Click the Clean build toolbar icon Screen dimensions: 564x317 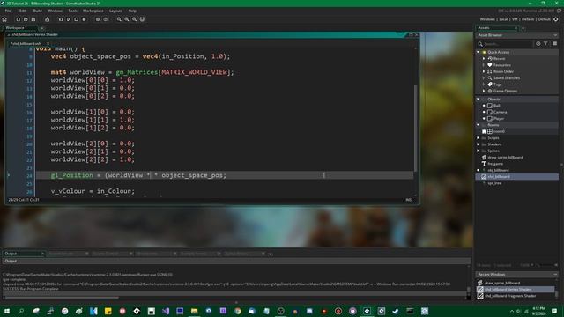(85, 19)
